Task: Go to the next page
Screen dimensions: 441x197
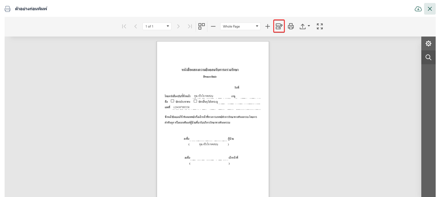Action: tap(179, 26)
